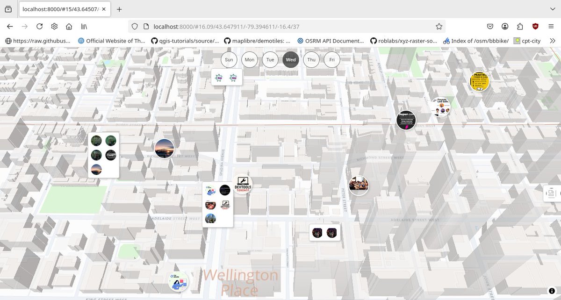Screen dimensions: 561x300
Task: Open the roblabs/xyz-raster-so... bookmark
Action: (403, 41)
